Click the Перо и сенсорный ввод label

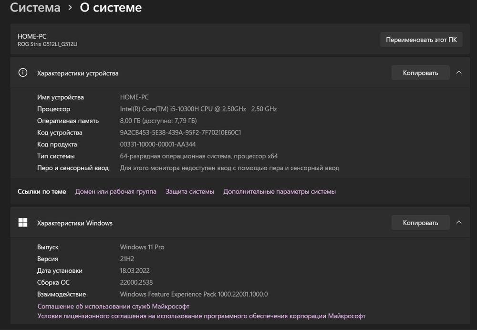coord(73,168)
